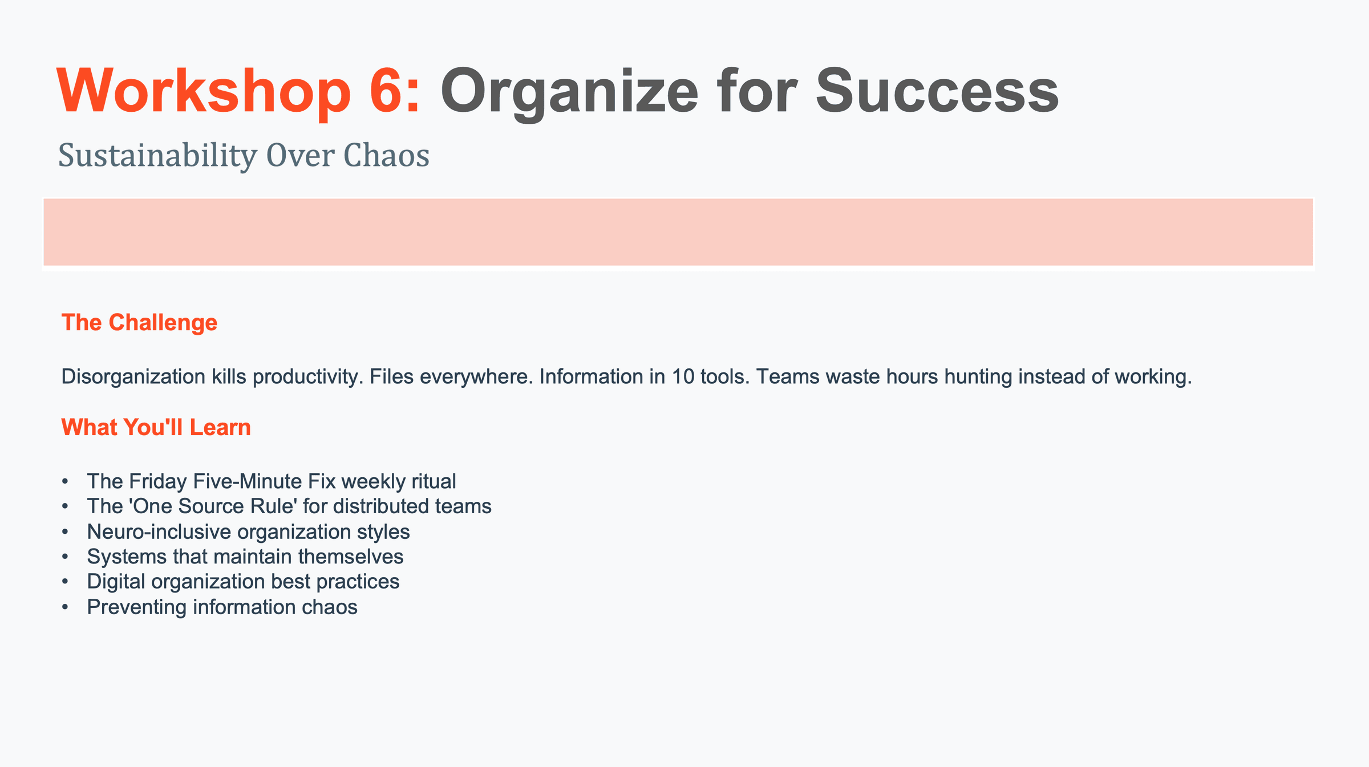Click the orange "Workshop 6:" title text
This screenshot has height=767, width=1369.
[238, 91]
